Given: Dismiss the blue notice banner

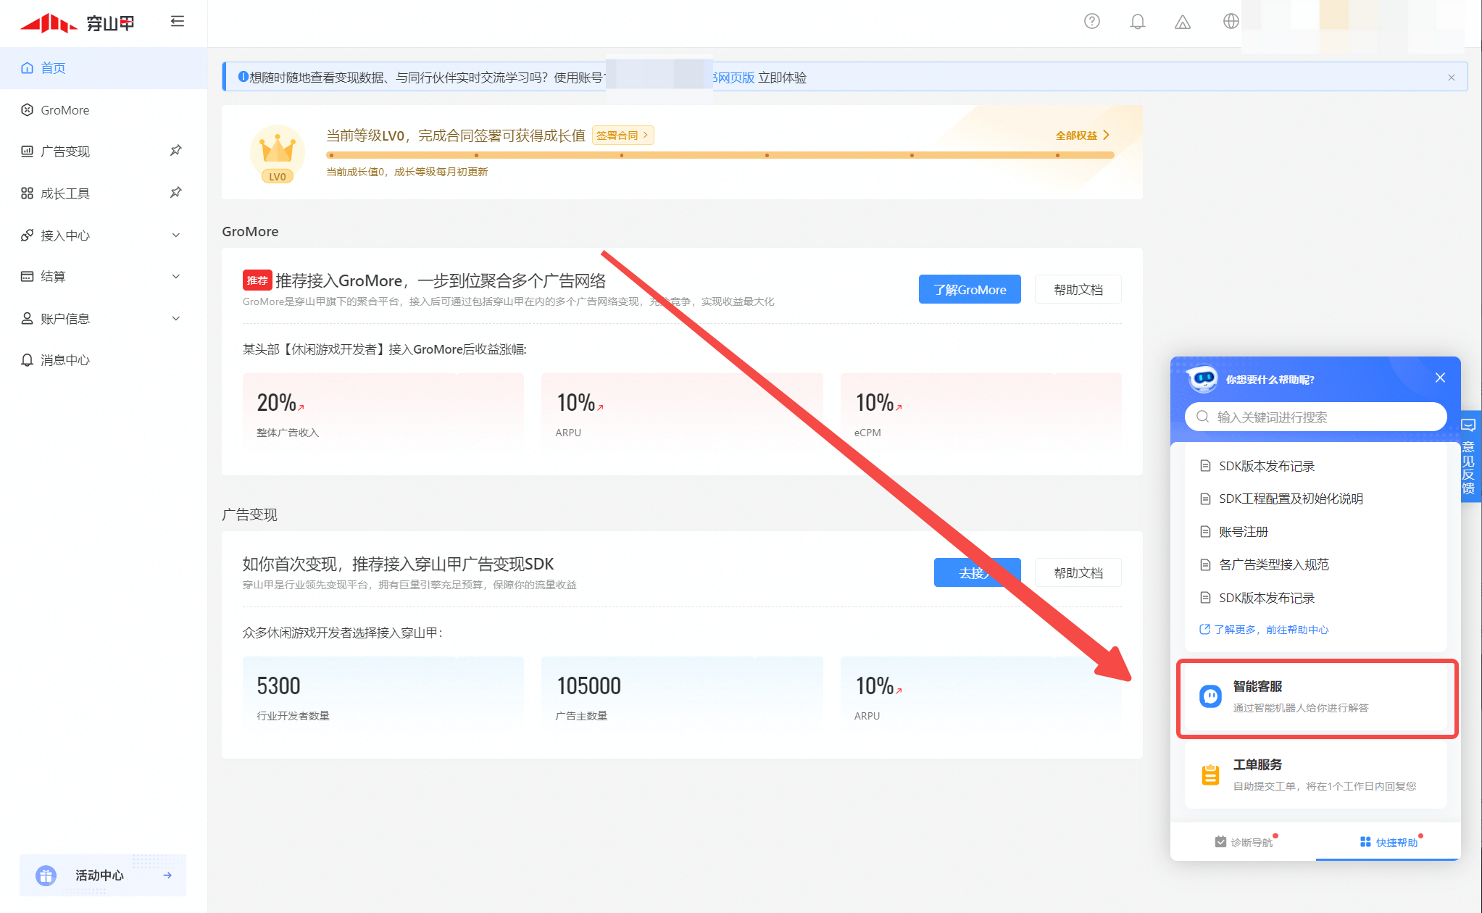Looking at the screenshot, I should [x=1451, y=78].
